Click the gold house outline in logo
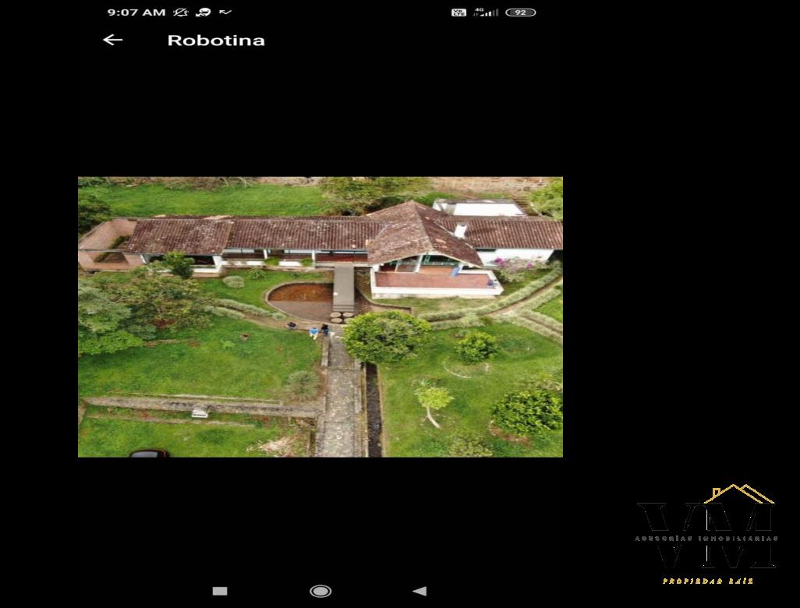 738,494
